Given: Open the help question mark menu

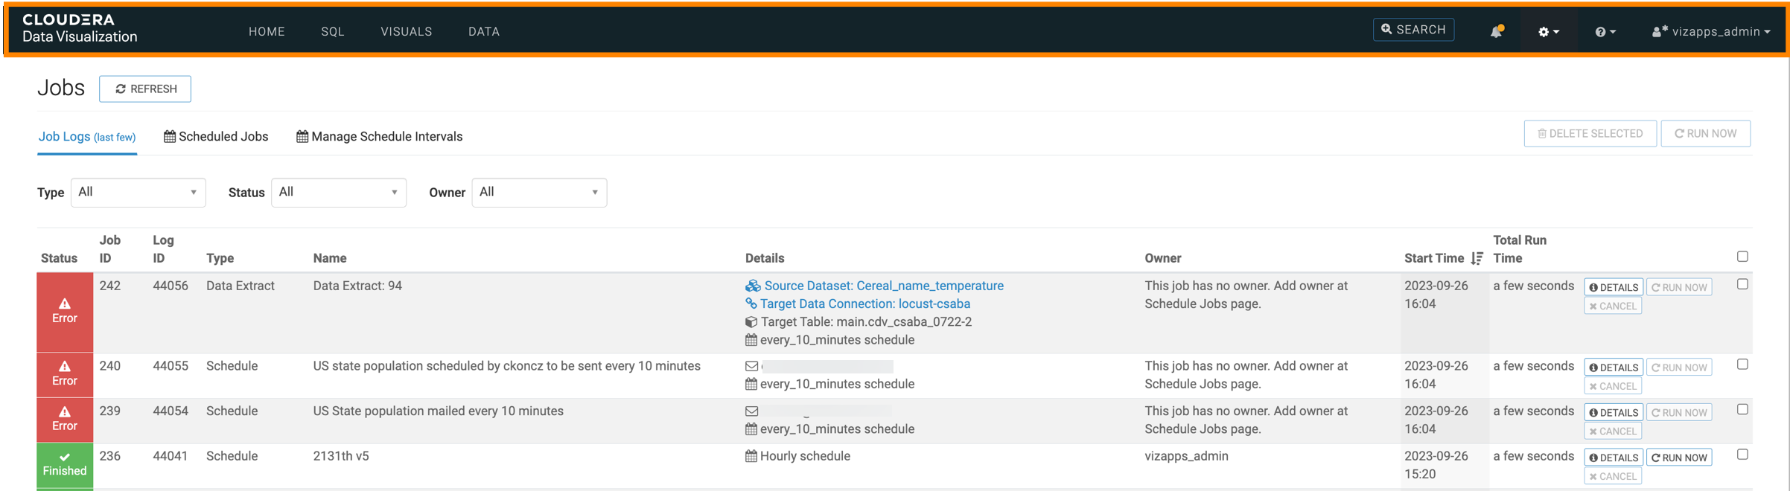Looking at the screenshot, I should click(1605, 31).
